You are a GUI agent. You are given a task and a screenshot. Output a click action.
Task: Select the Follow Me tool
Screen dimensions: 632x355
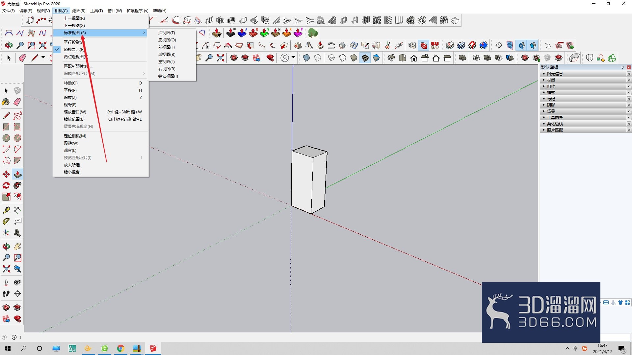click(x=17, y=185)
